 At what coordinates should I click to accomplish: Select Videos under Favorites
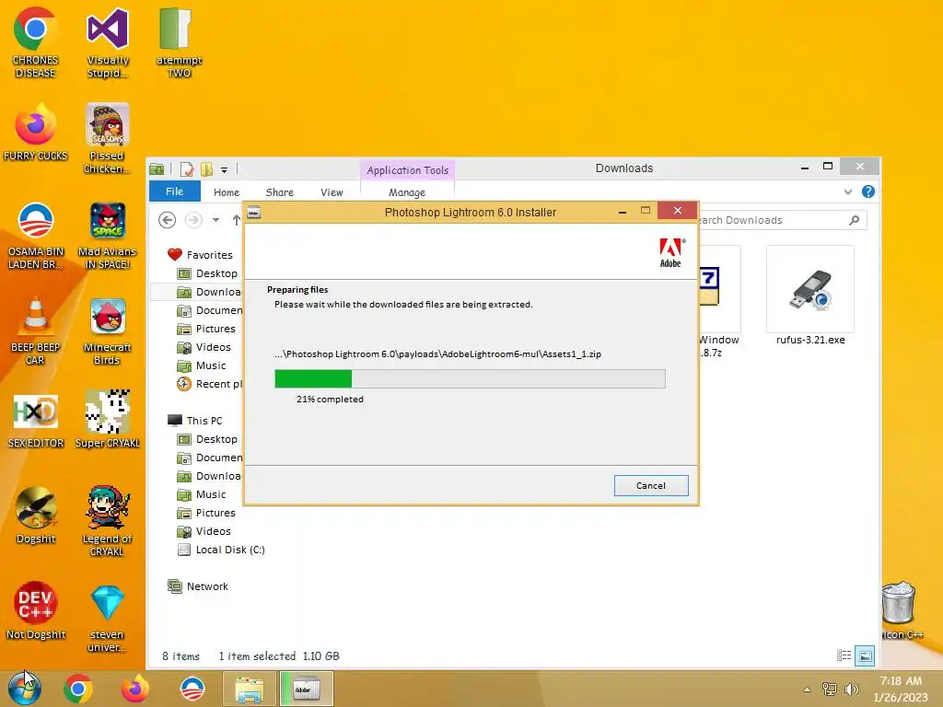pos(204,347)
